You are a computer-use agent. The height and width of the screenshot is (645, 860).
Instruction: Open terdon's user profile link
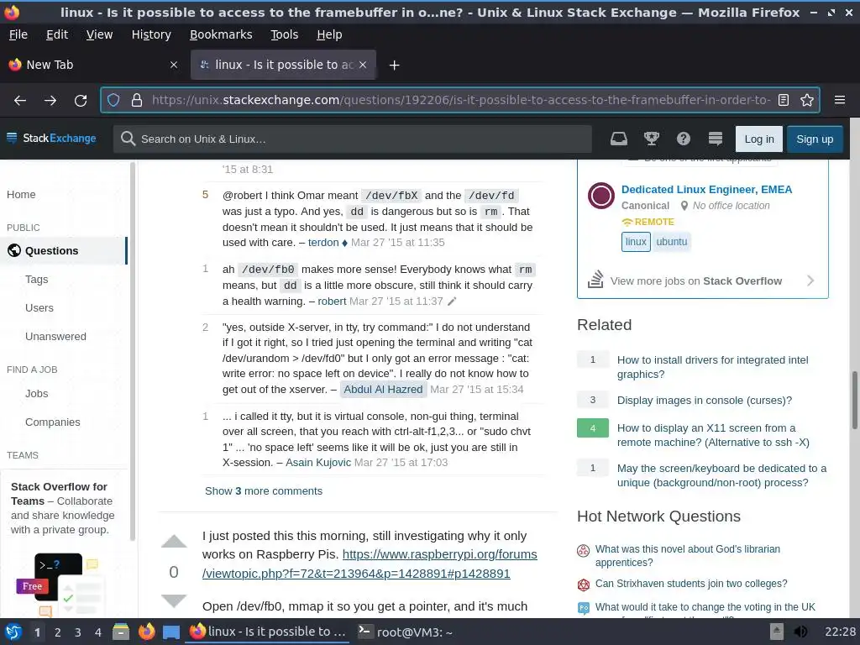tap(323, 243)
